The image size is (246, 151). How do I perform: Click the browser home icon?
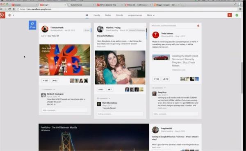(14, 9)
